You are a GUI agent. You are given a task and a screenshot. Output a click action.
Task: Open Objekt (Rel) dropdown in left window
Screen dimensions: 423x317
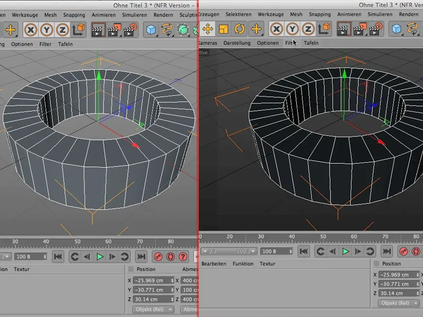click(153, 309)
